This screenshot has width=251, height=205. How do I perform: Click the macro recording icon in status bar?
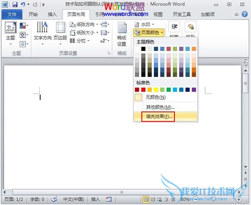(109, 199)
